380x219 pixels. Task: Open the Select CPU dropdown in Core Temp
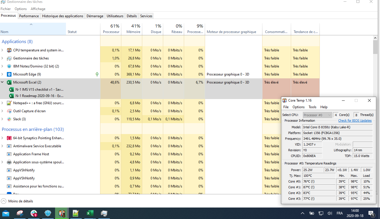[317, 115]
